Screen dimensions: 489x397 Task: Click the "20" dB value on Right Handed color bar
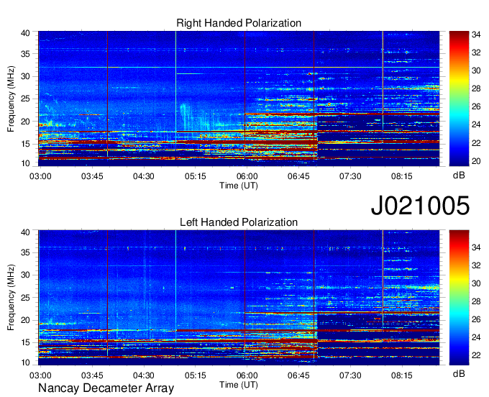pos(476,161)
